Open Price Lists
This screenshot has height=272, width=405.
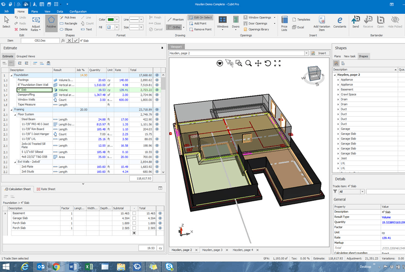[x=284, y=23]
